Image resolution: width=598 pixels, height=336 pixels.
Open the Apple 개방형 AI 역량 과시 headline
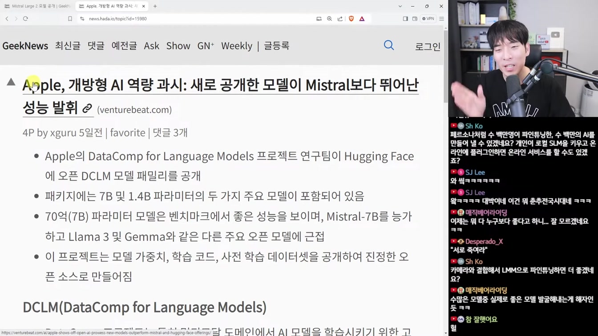click(x=220, y=96)
